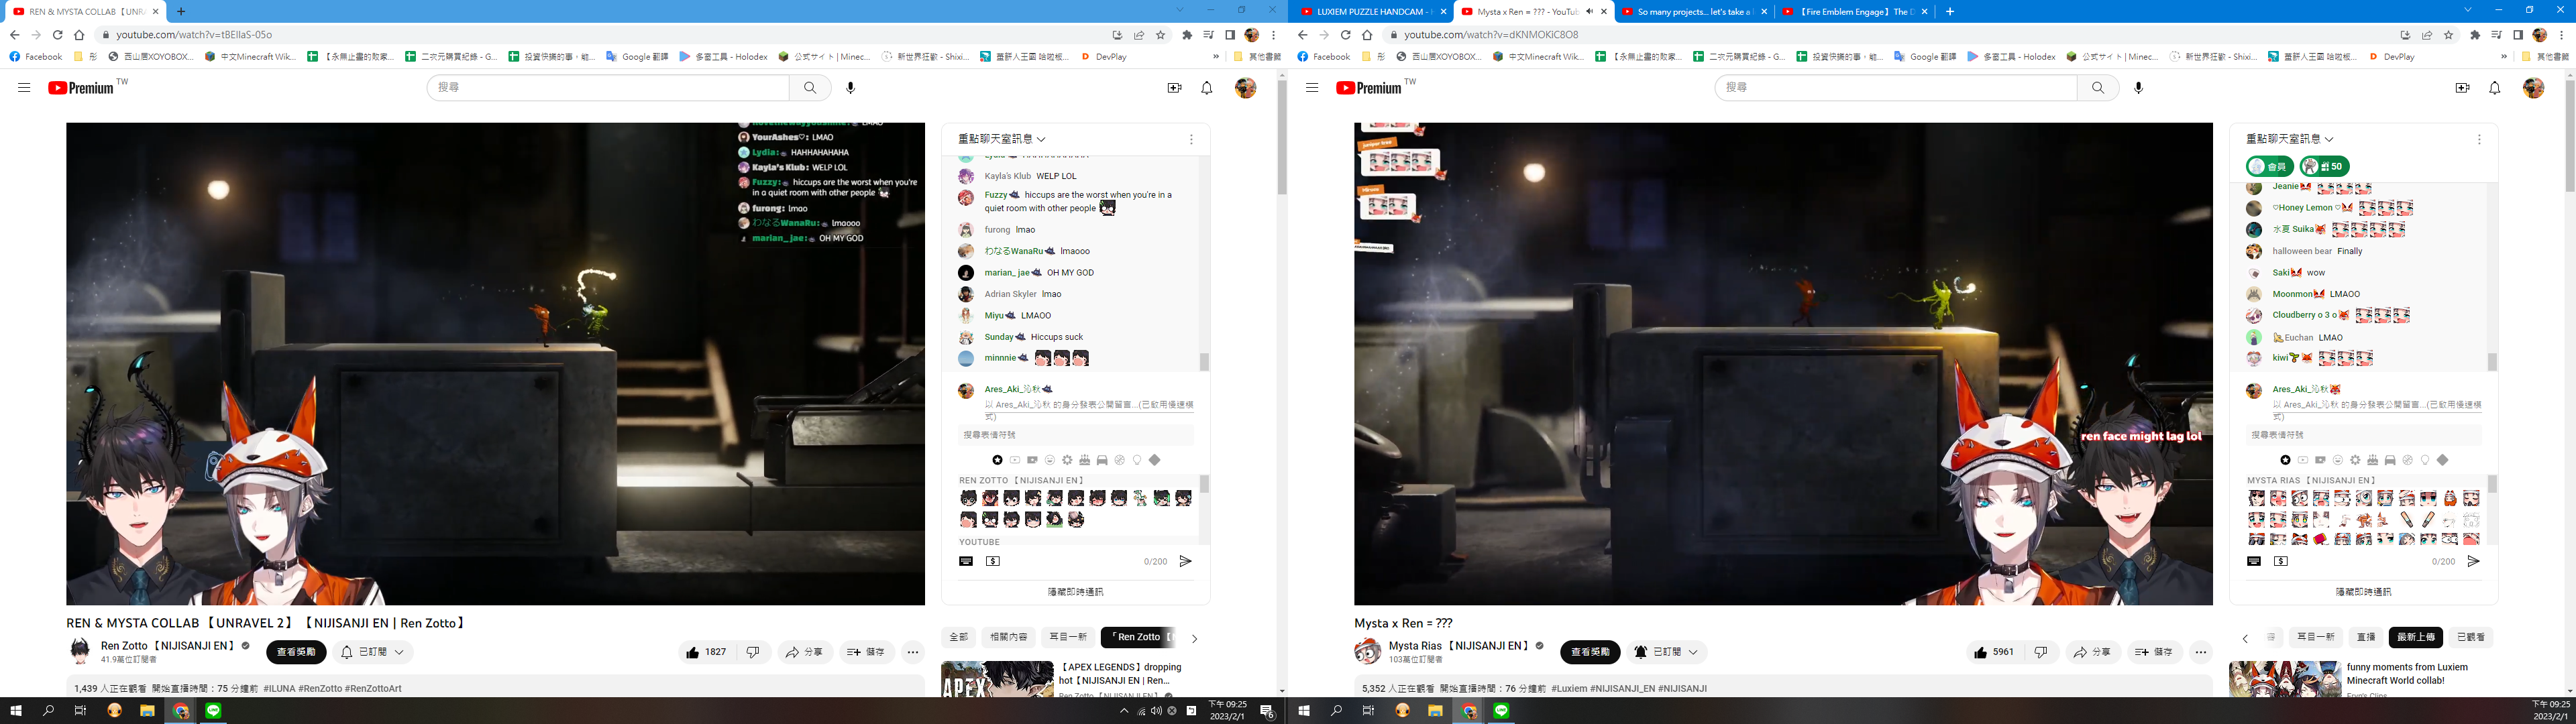
Task: Toggle side panel in left browser window
Action: click(1230, 35)
